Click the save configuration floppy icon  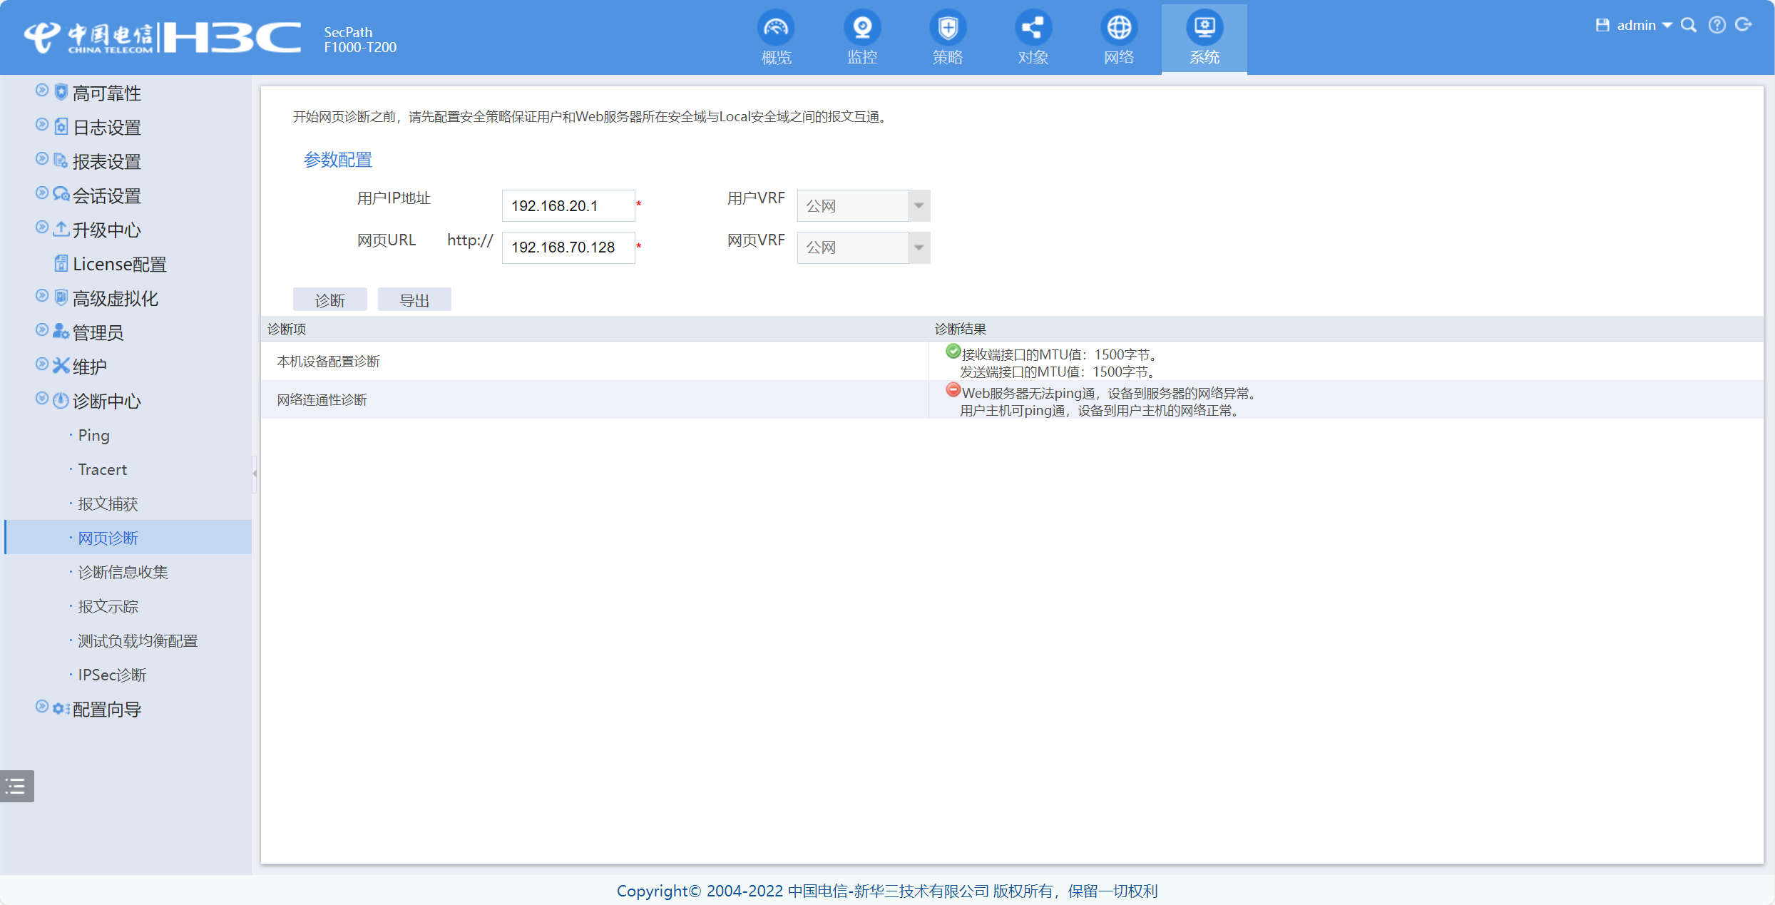1602,26
